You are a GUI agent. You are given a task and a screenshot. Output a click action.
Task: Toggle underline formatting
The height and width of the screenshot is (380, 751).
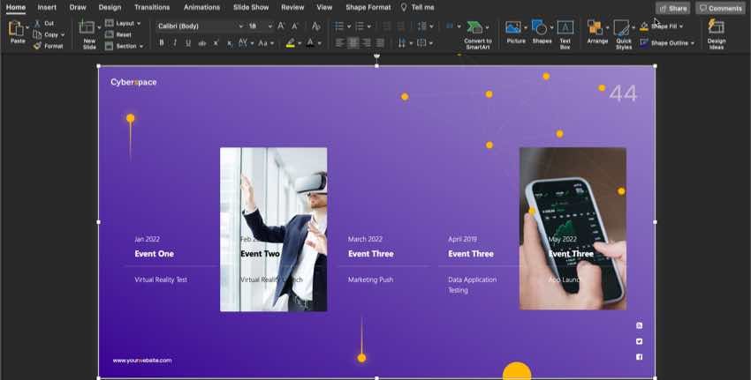coord(188,42)
